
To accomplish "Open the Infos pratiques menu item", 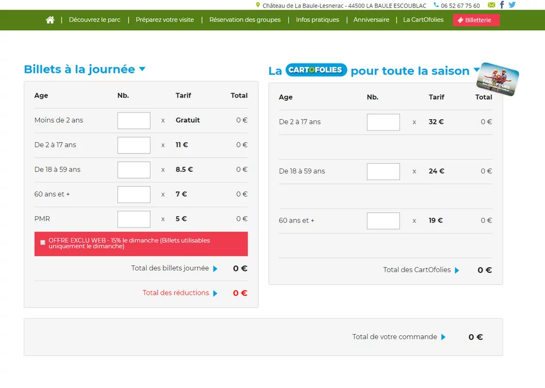I will (x=317, y=20).
